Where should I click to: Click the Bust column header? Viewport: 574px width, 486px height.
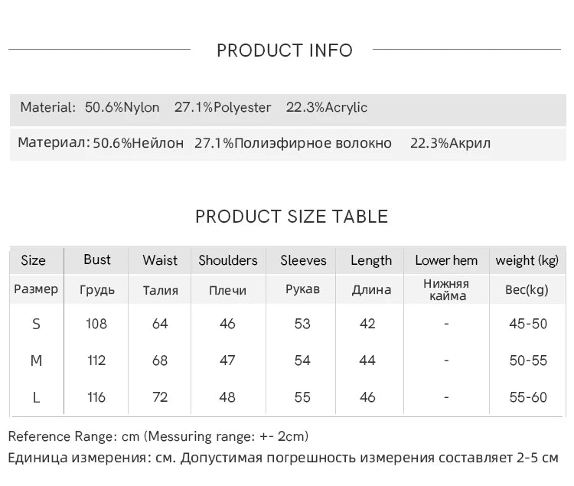[x=97, y=259]
